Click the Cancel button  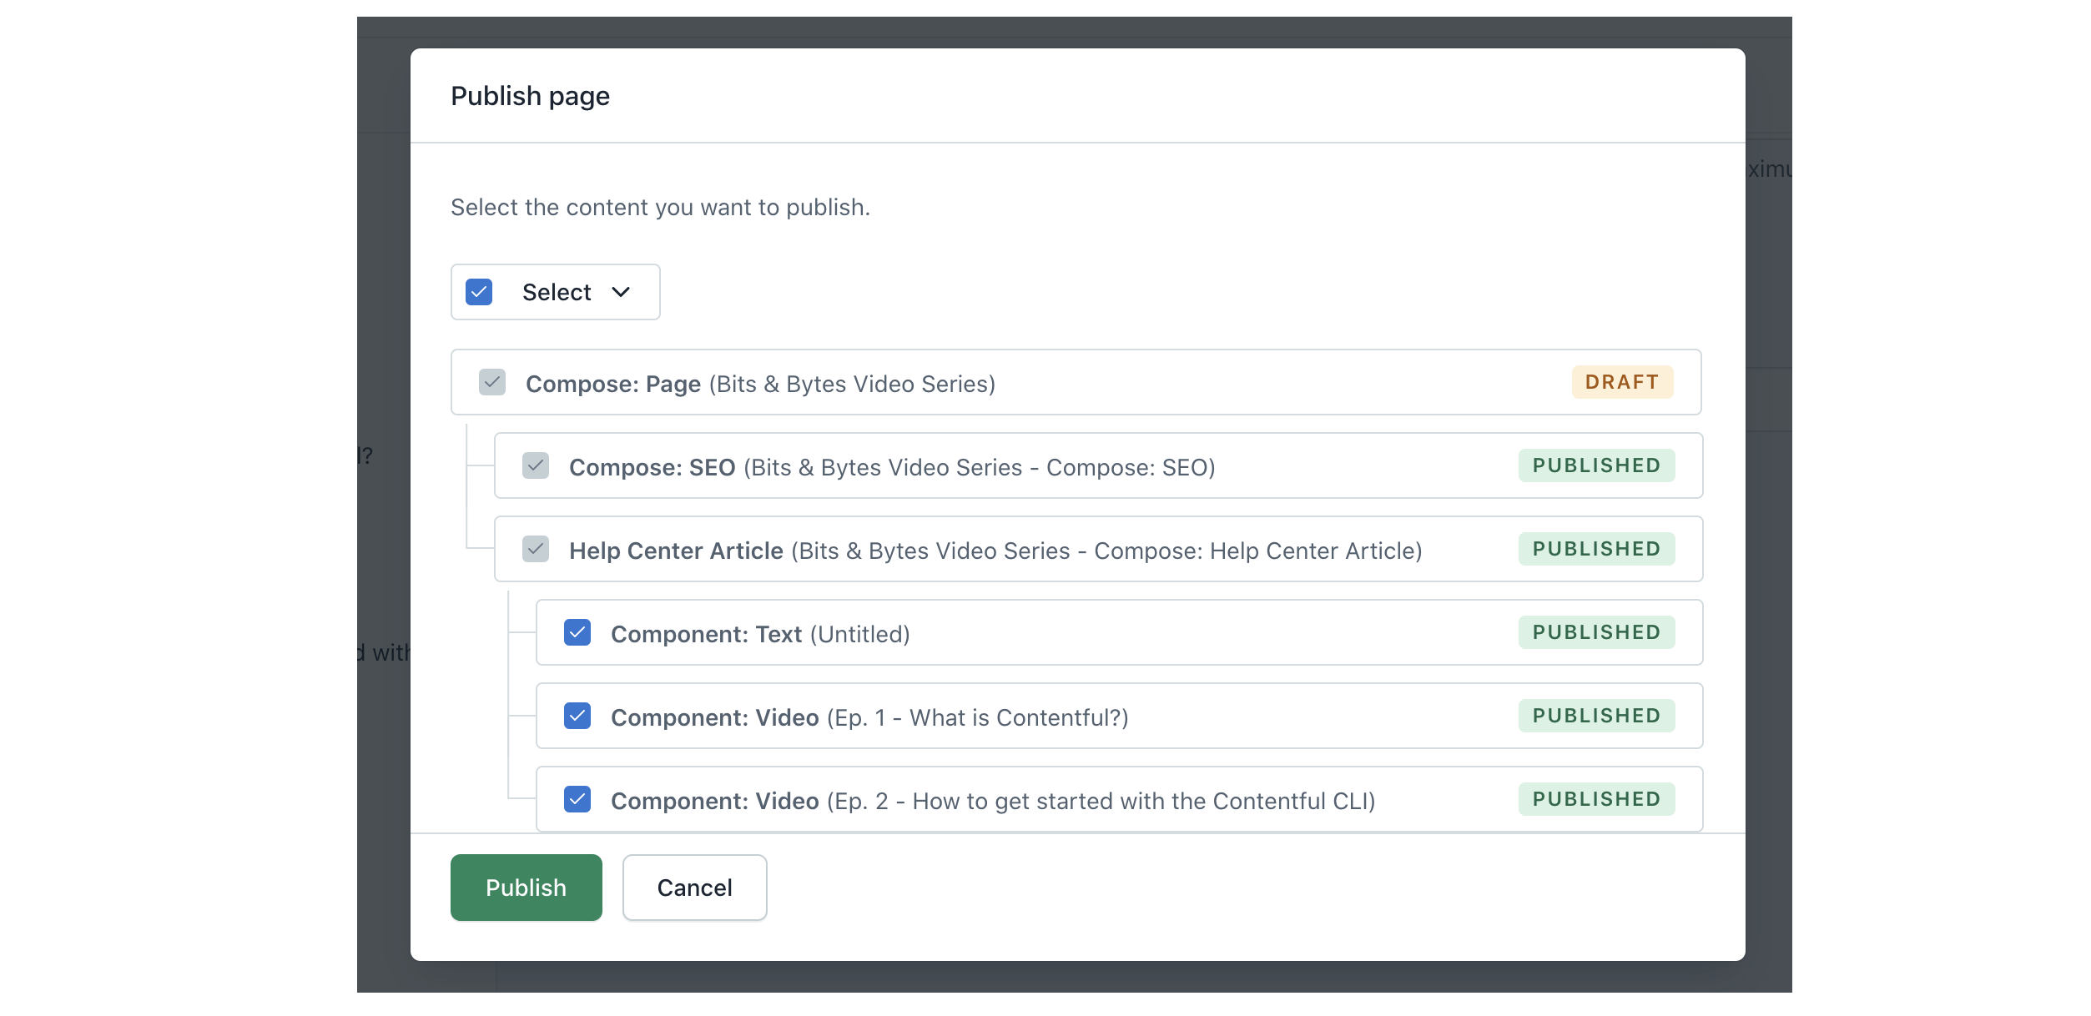point(694,887)
